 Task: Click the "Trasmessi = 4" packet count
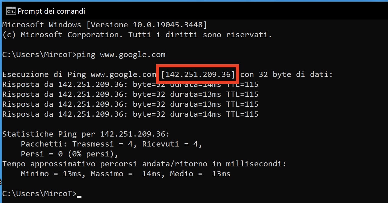click(104, 144)
